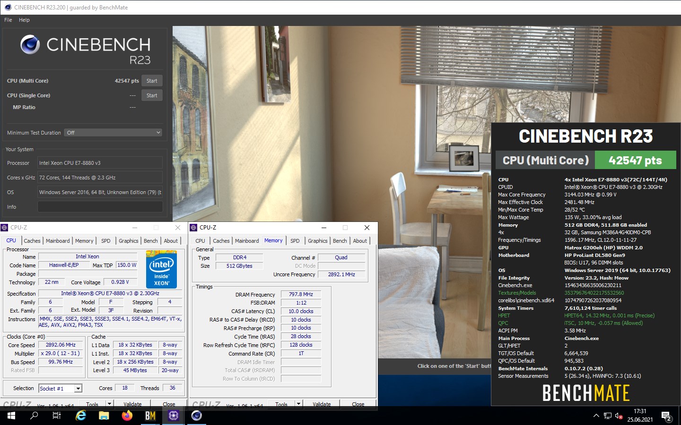Select SPD tab in left CPU-Z
Image resolution: width=681 pixels, height=425 pixels.
click(x=106, y=241)
